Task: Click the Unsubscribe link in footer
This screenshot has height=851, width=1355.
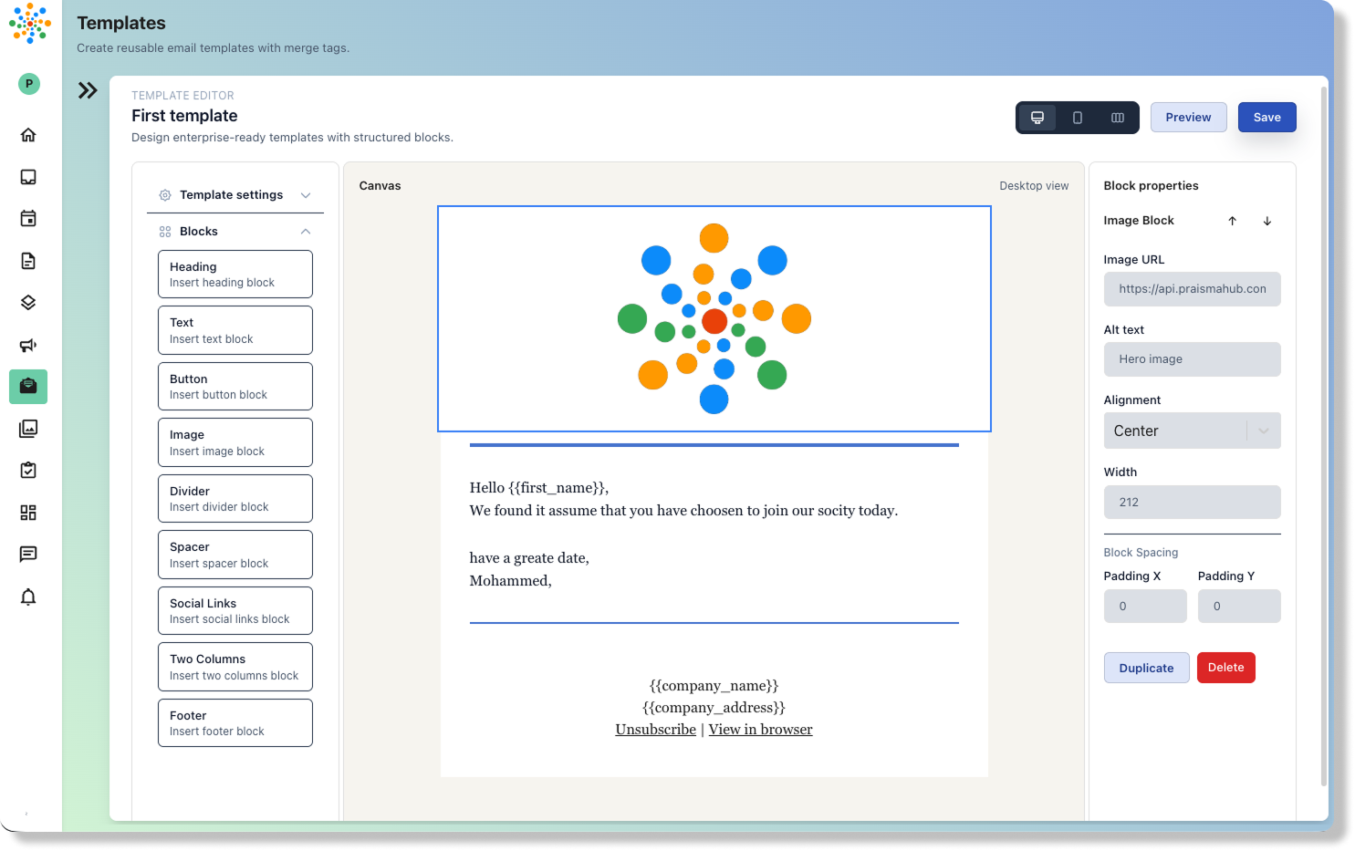Action: 655,730
